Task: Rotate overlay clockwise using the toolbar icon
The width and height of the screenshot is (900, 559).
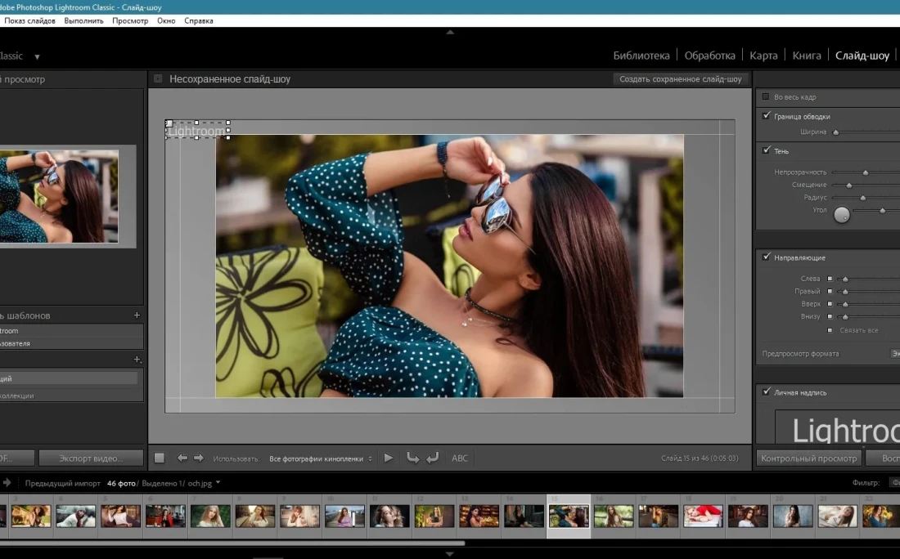Action: [432, 458]
